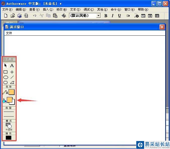Open the 文本 menu
Image resolution: width=170 pixels, height=149 pixels.
[75, 10]
